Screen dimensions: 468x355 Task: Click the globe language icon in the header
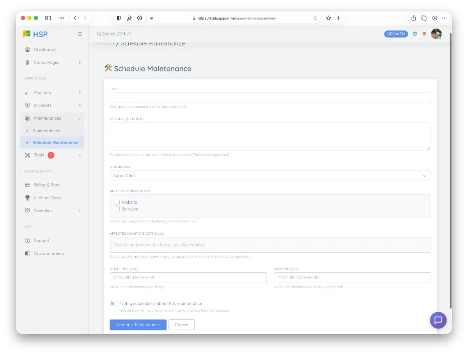(x=415, y=34)
